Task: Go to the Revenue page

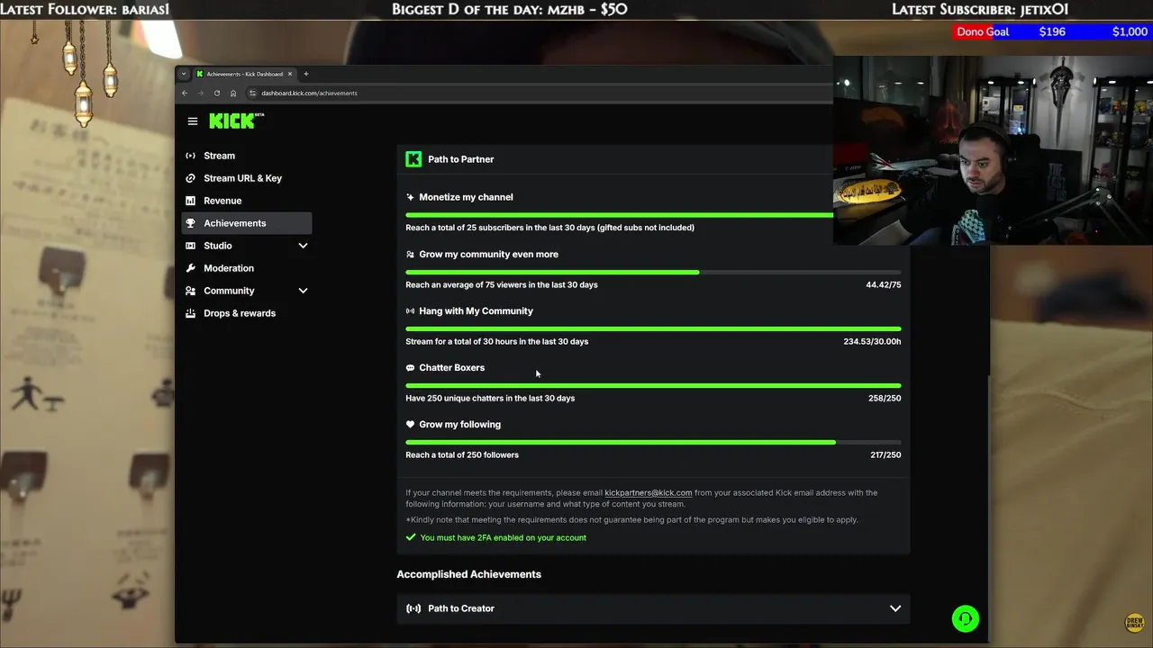Action: coord(247,201)
